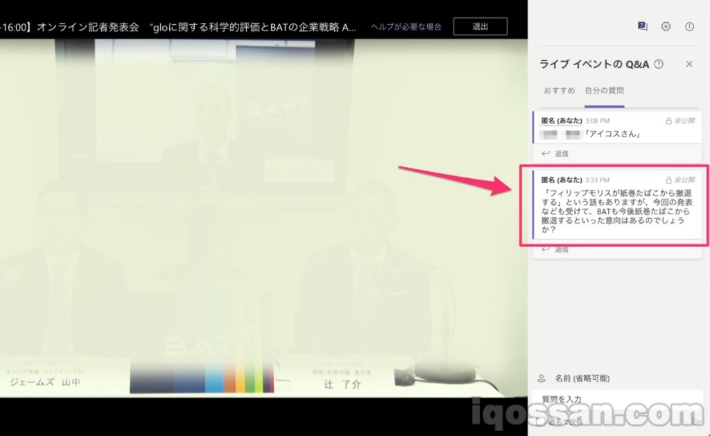The width and height of the screenshot is (710, 436).
Task: Click the help icon beside ライブ イベントの Q&A
Action: (659, 64)
